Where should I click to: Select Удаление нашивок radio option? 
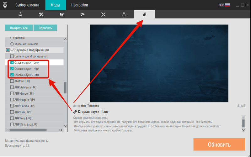[12, 44]
